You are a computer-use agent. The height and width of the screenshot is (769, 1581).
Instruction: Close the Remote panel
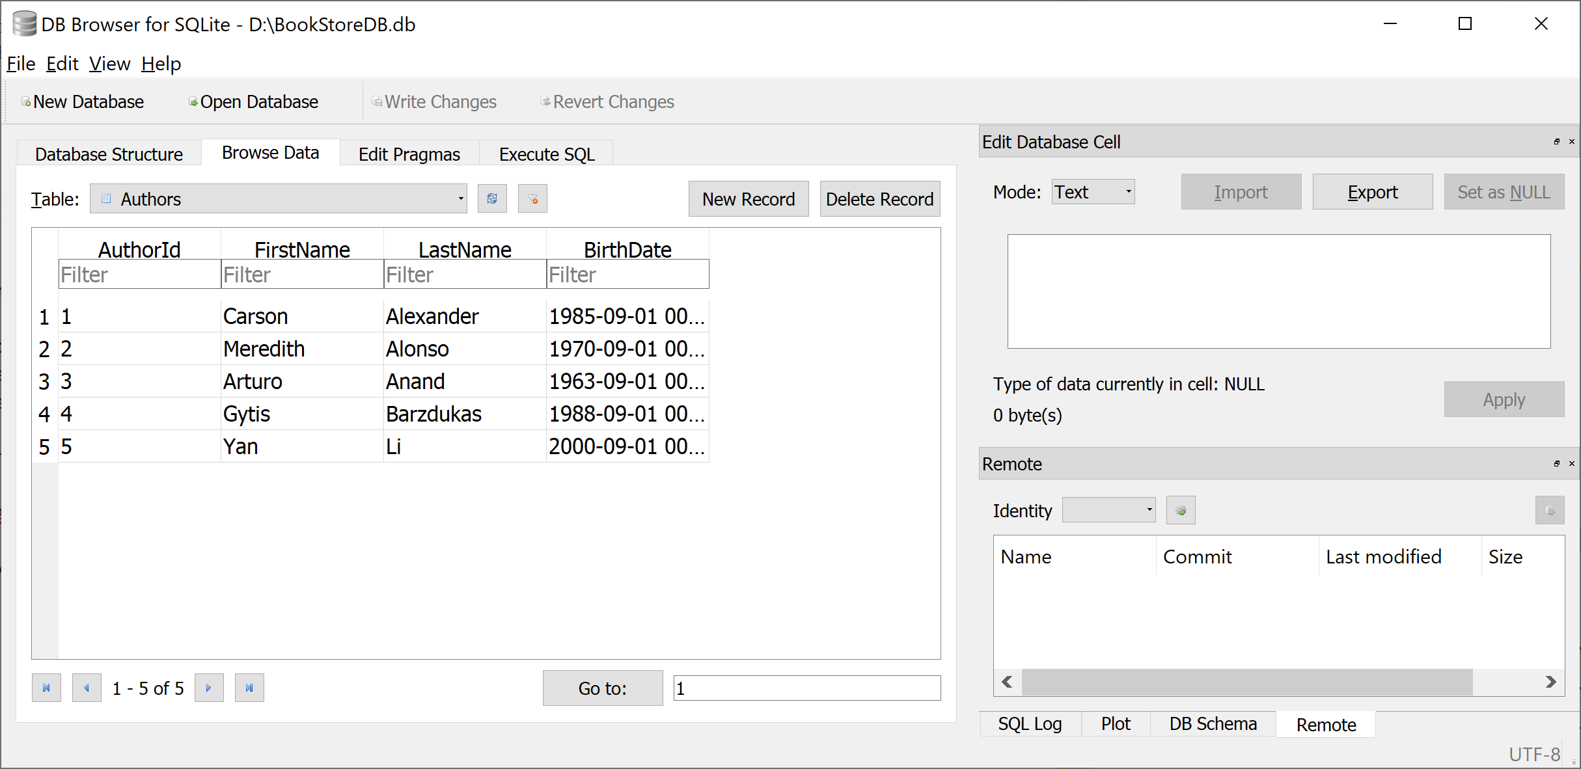(x=1572, y=463)
